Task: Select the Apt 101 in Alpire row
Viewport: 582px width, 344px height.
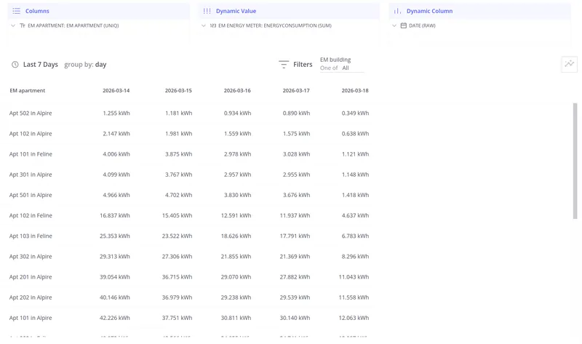Action: pyautogui.click(x=189, y=318)
